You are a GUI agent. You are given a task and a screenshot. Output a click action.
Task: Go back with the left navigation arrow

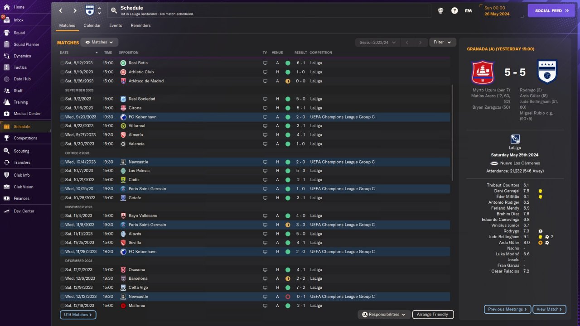coord(61,10)
